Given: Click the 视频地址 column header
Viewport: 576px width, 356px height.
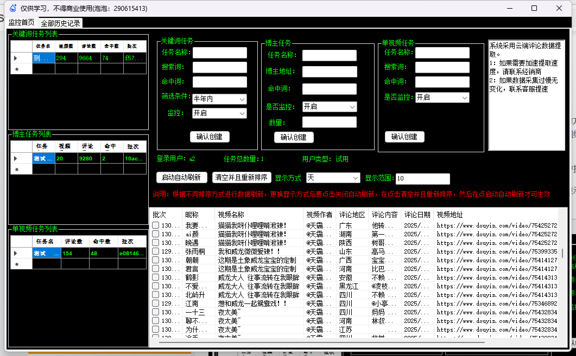Looking at the screenshot, I should [496, 215].
